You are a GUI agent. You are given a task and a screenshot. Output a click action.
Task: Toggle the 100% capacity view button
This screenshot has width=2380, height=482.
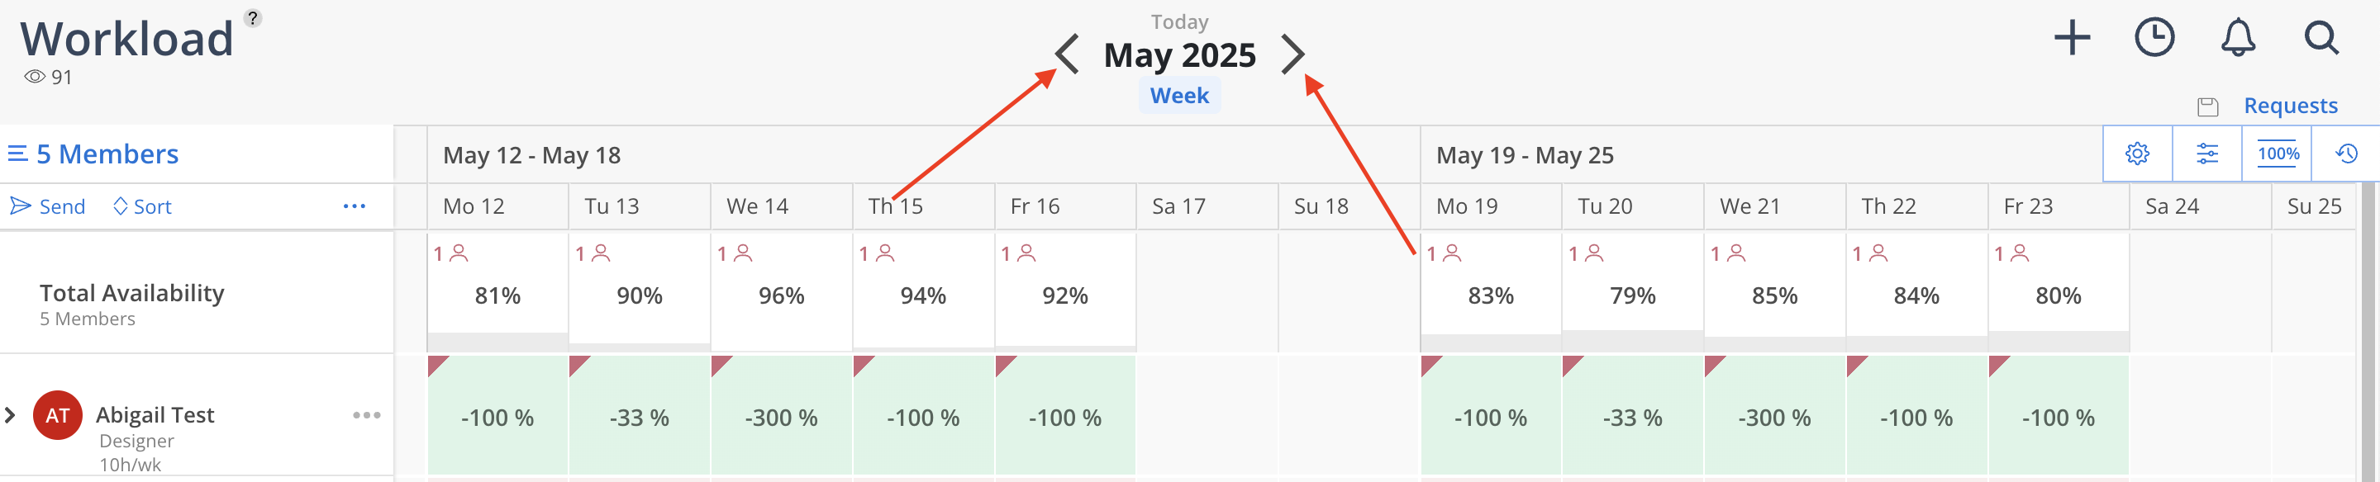point(2278,154)
